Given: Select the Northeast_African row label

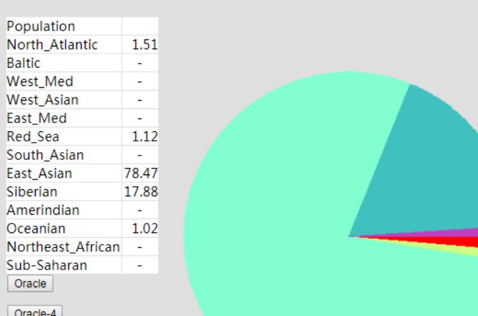Looking at the screenshot, I should [64, 247].
